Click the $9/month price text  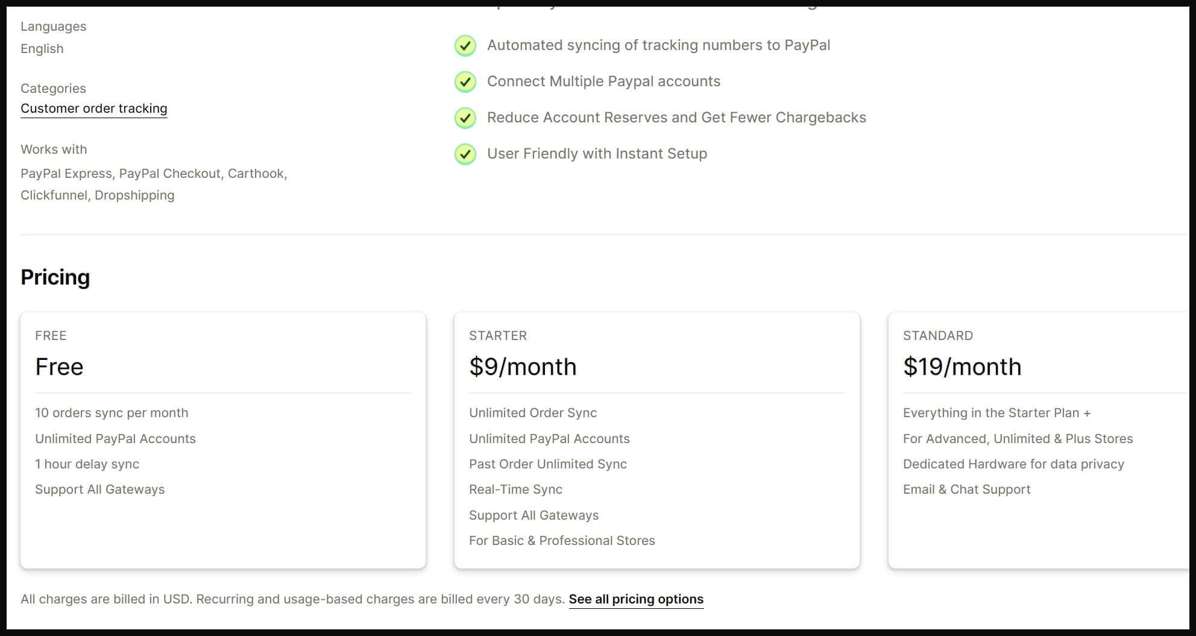(x=523, y=367)
